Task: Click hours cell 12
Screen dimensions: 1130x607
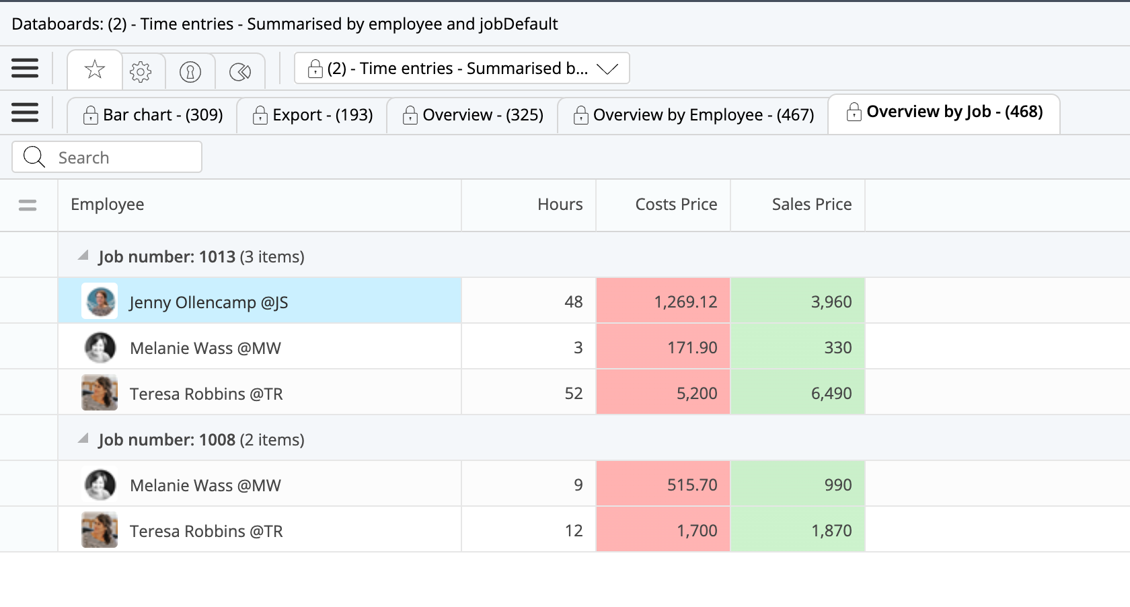Action: point(529,530)
